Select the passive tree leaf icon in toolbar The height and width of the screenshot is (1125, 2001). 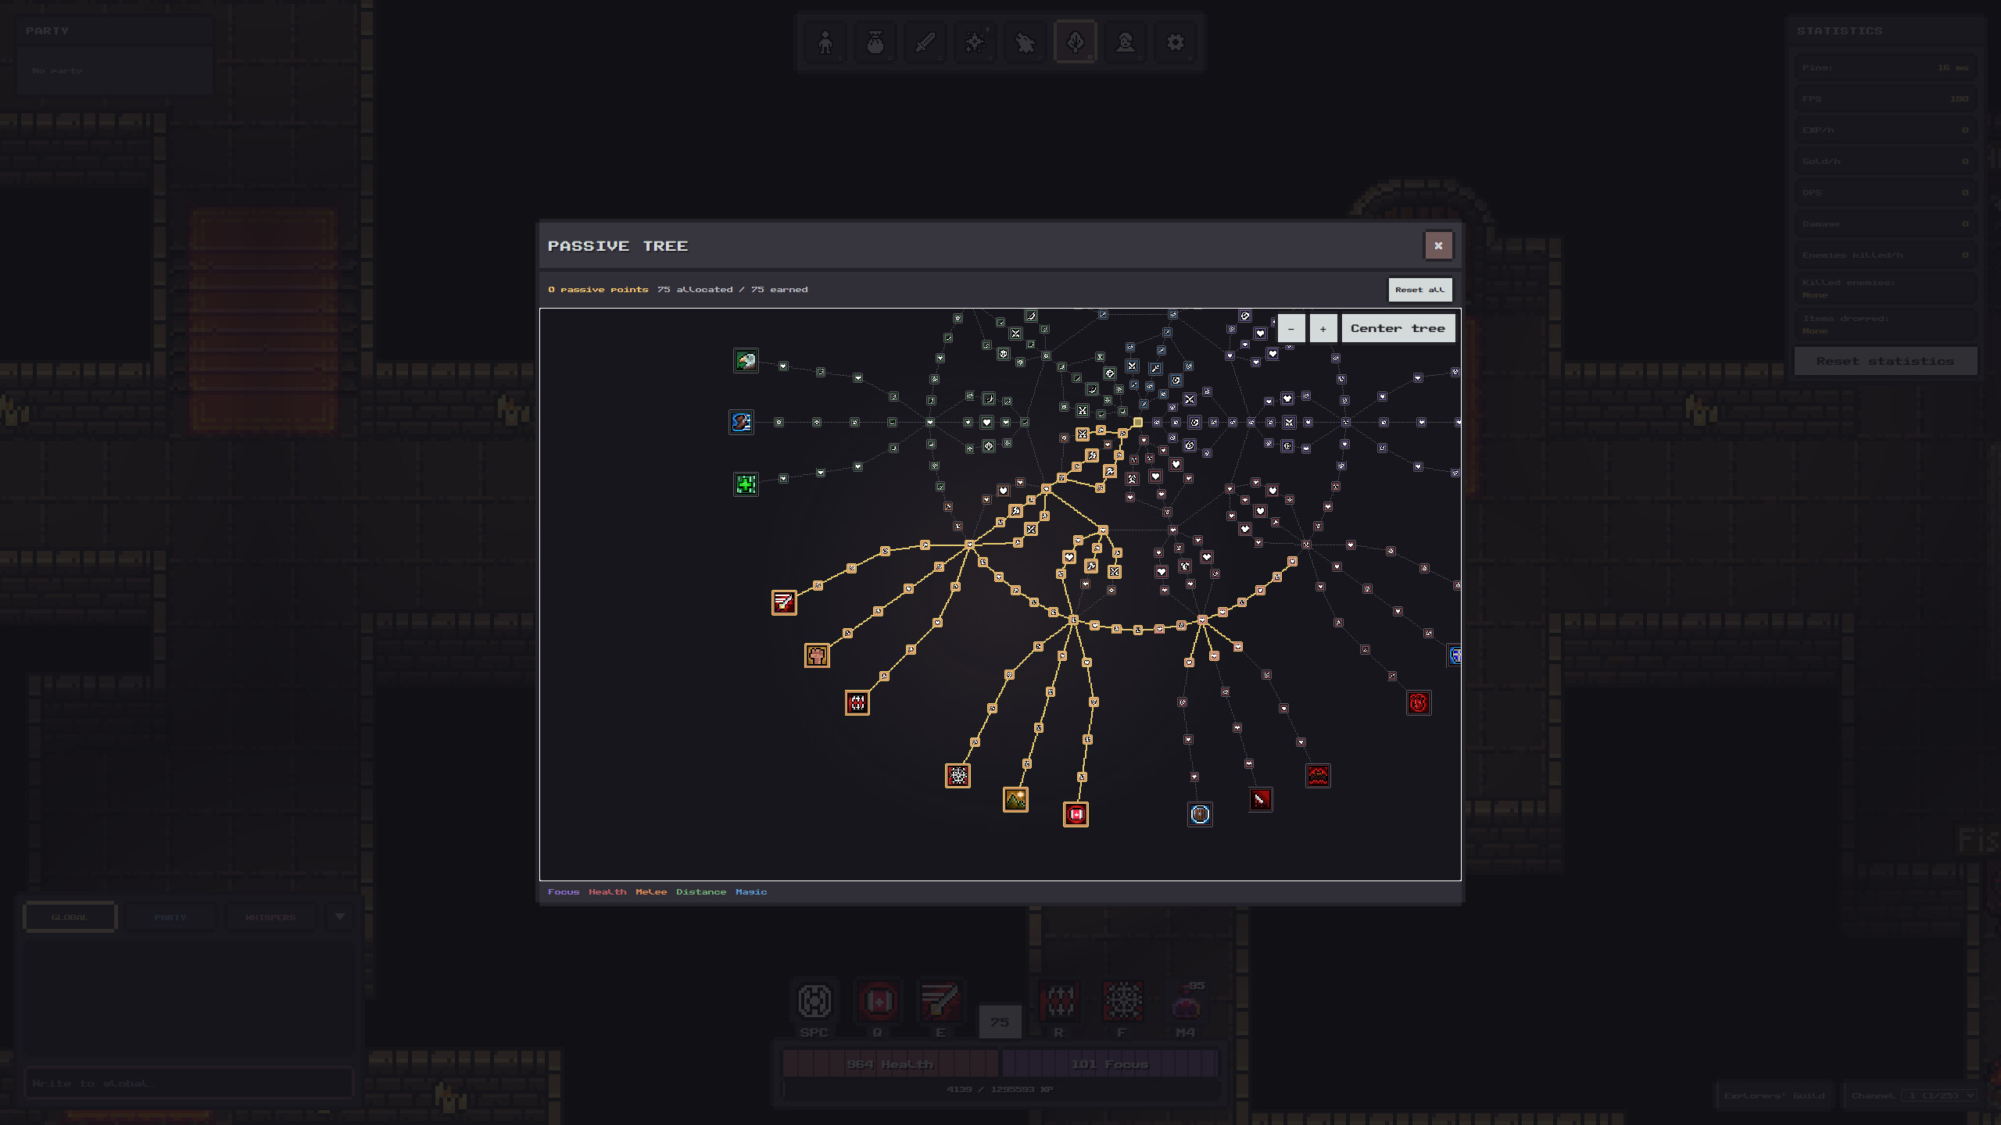(1076, 42)
